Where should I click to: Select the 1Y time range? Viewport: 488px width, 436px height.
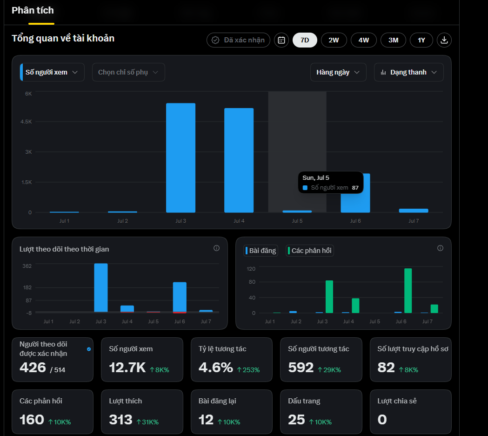click(x=421, y=40)
